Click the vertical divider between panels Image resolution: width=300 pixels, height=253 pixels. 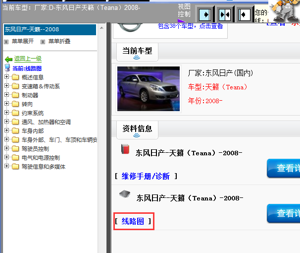[109, 137]
